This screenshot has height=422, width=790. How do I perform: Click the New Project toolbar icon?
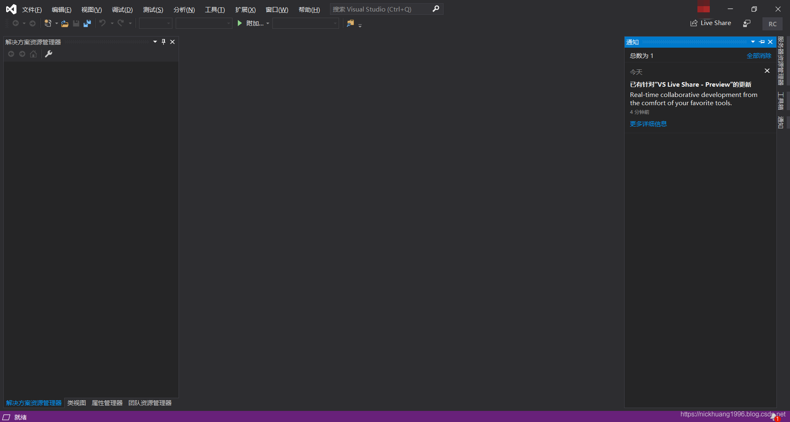(x=48, y=23)
